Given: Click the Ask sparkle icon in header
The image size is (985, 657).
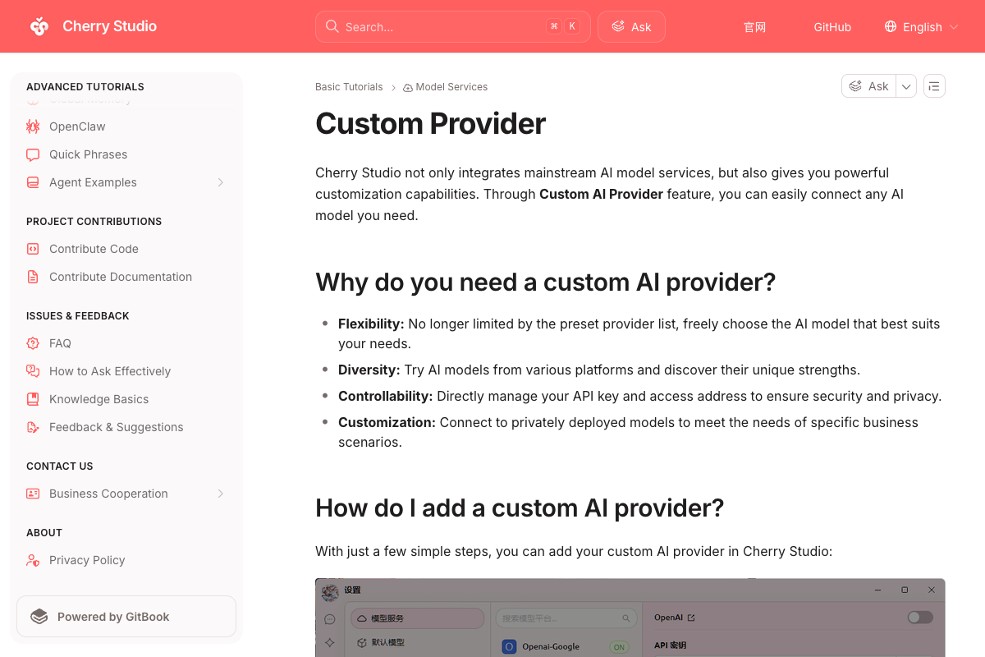Looking at the screenshot, I should (x=618, y=26).
